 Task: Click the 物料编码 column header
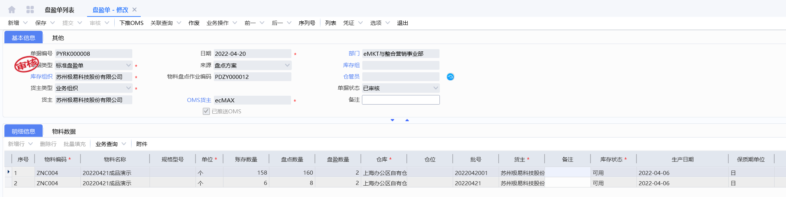tap(57, 159)
